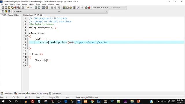Click the Compile & Run toolbar icon

point(71,8)
